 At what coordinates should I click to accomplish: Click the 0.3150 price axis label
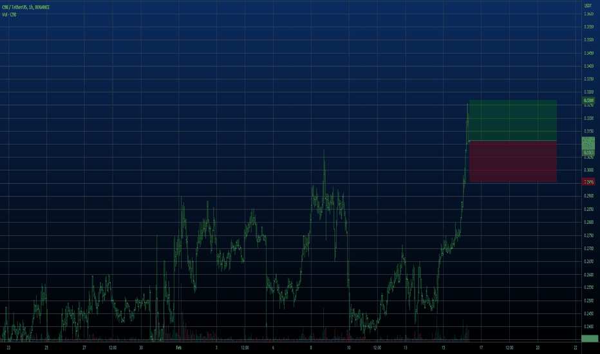point(589,131)
